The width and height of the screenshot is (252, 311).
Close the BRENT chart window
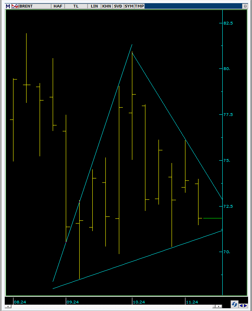245,6
